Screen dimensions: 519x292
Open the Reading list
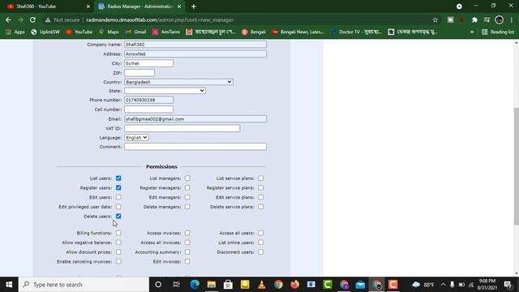[498, 32]
